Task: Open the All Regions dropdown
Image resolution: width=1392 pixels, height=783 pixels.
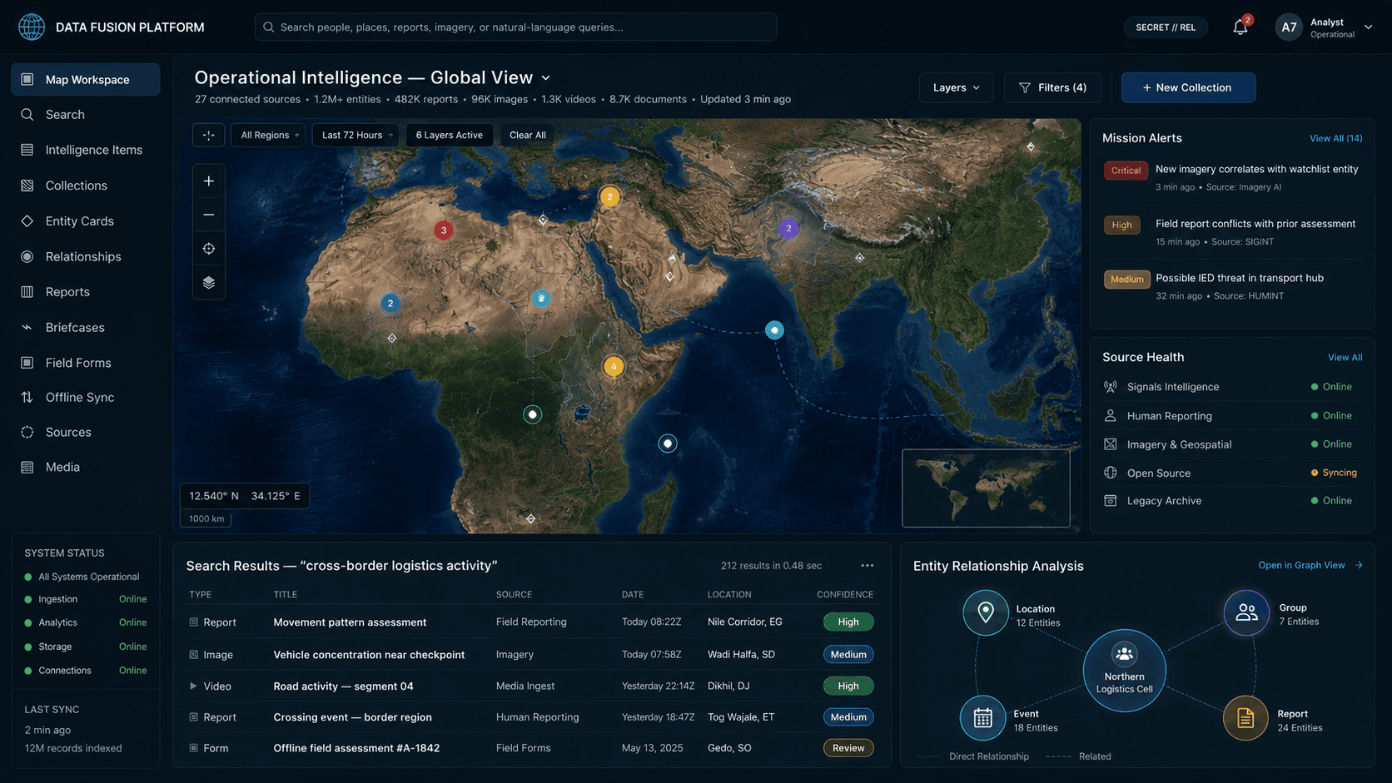Action: [x=269, y=135]
